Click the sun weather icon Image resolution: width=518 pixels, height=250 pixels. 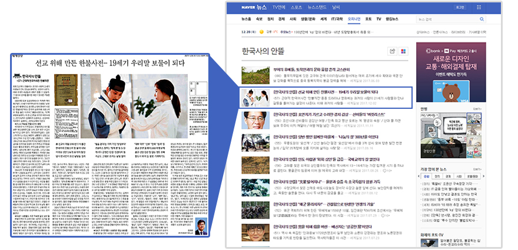click(261, 32)
